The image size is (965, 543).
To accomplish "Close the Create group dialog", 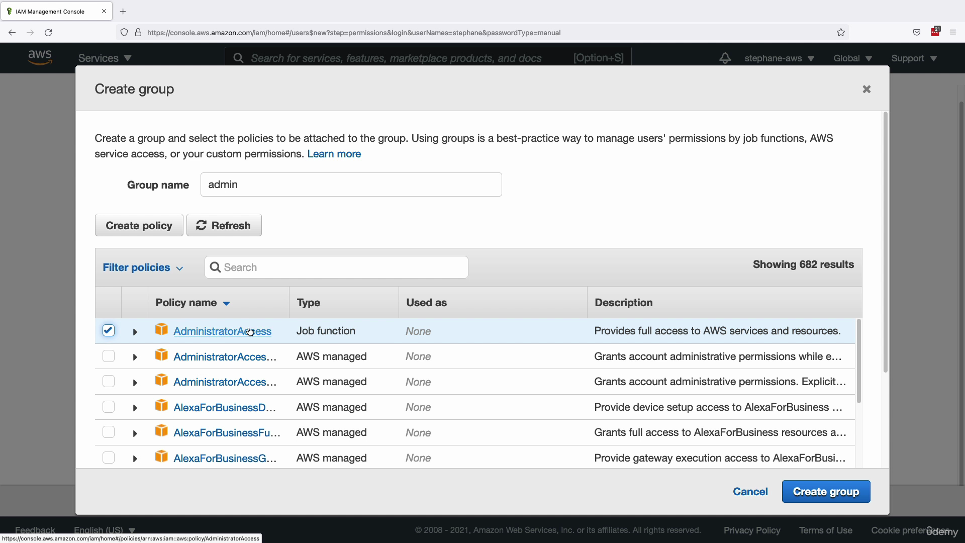I will click(866, 89).
